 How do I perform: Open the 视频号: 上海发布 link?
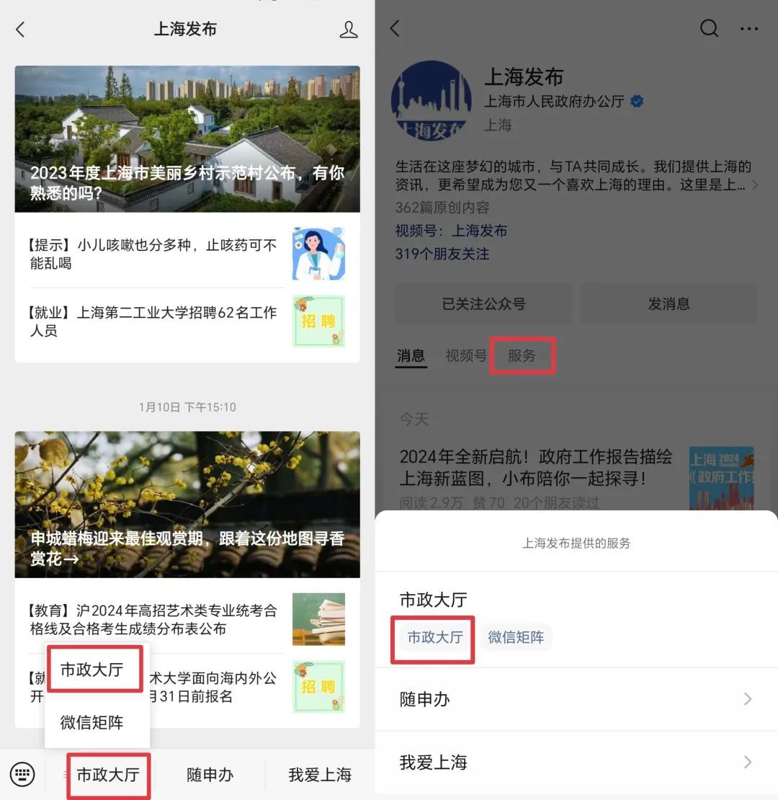pyautogui.click(x=451, y=231)
